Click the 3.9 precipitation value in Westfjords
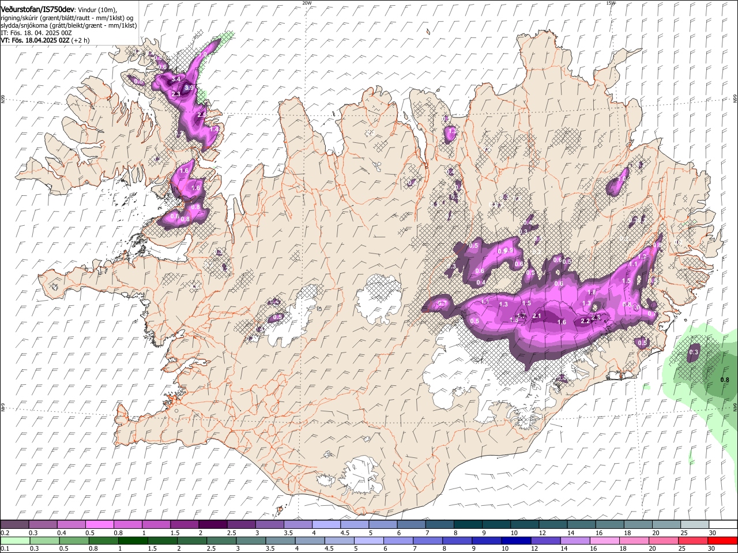This screenshot has height=553, width=738. 190,88
